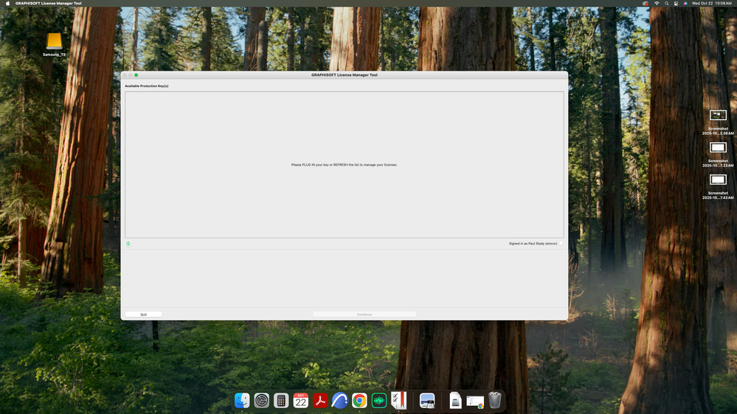Screen dimensions: 737x414
Task: Click the Siri icon in menu bar
Action: click(685, 3)
